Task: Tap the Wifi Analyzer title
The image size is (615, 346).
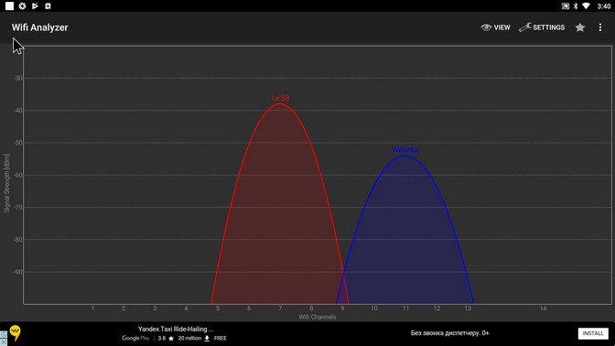Action: (39, 27)
